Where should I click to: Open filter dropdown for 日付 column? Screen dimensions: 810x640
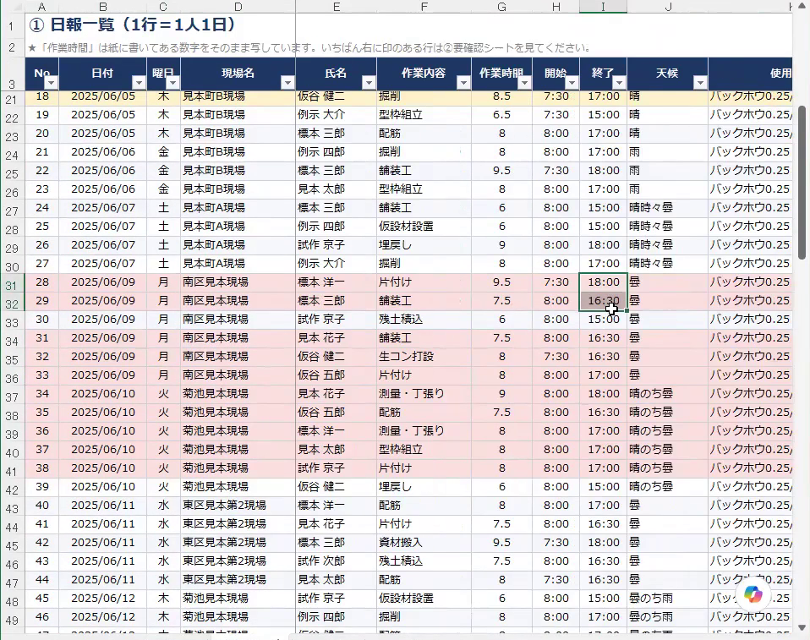(x=139, y=83)
